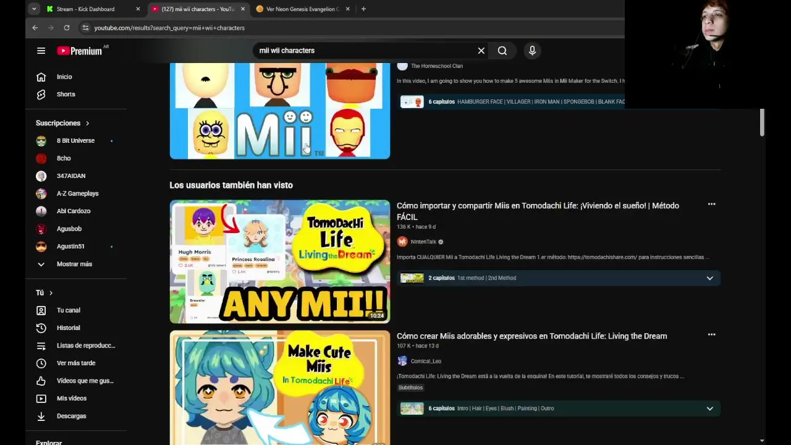Open the YouTube hamburger guide menu
Viewport: 791px width, 445px height.
(x=41, y=51)
